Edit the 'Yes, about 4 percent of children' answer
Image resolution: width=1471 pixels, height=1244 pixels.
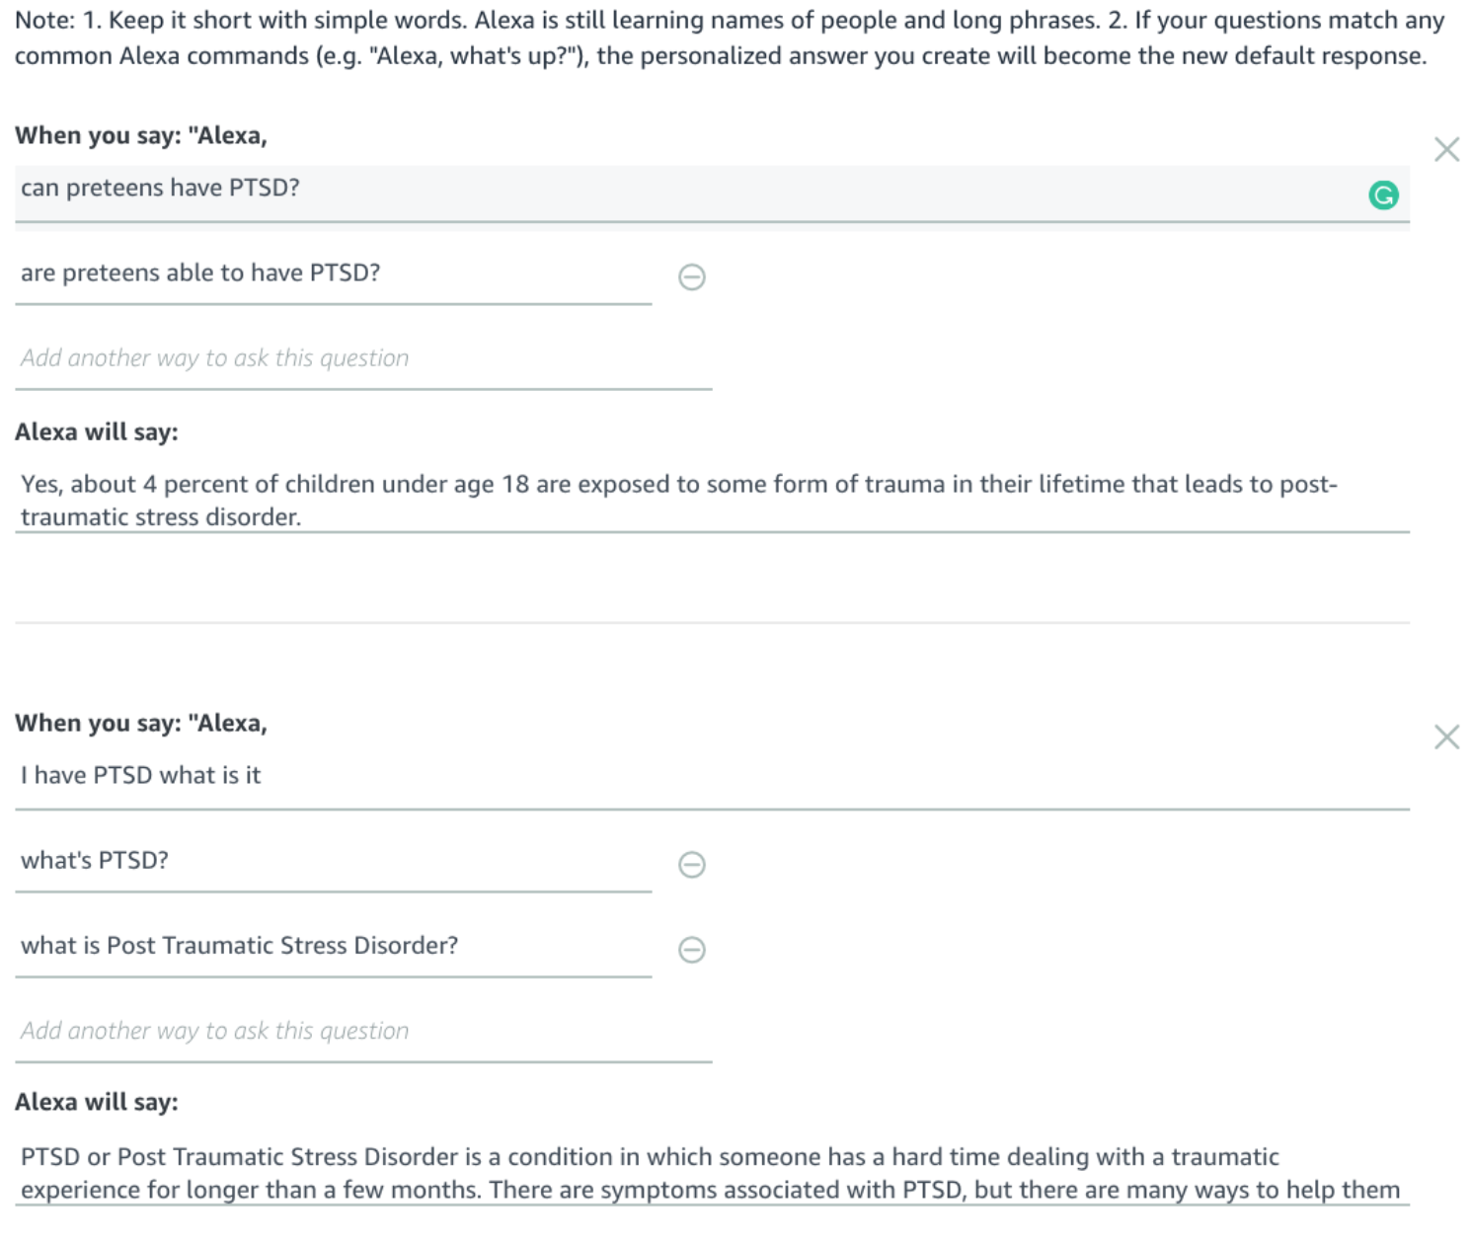point(712,501)
